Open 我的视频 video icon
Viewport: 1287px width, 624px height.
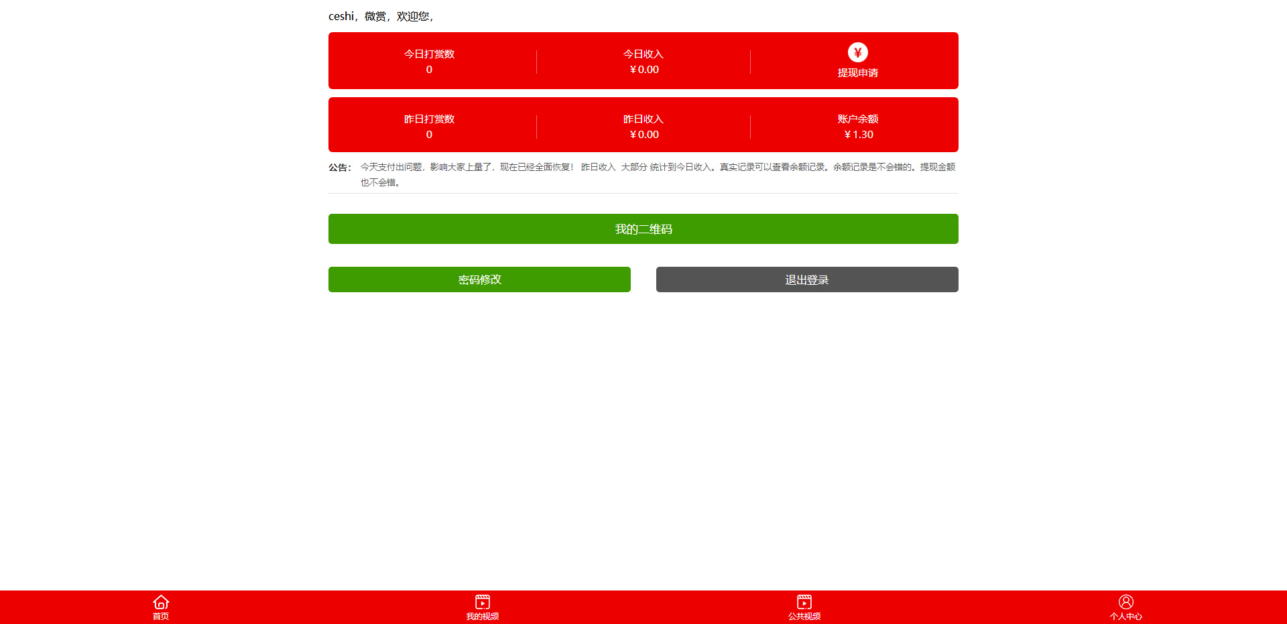point(483,602)
